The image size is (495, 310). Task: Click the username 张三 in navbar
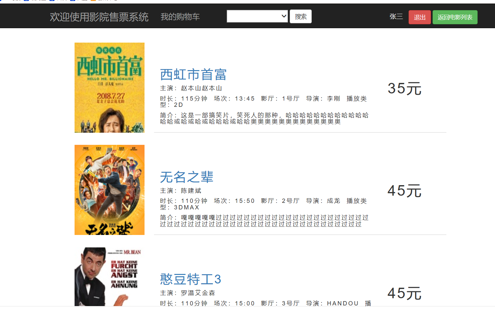pos(396,16)
